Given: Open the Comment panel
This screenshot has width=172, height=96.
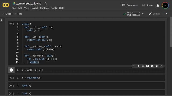Looking at the screenshot, I should pyautogui.click(x=130, y=5).
